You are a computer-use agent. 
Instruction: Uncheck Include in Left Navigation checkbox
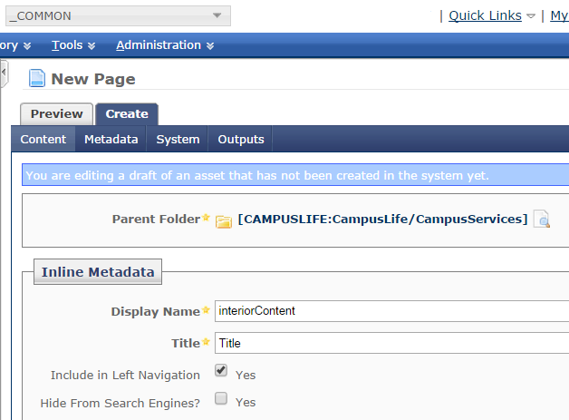click(x=221, y=370)
